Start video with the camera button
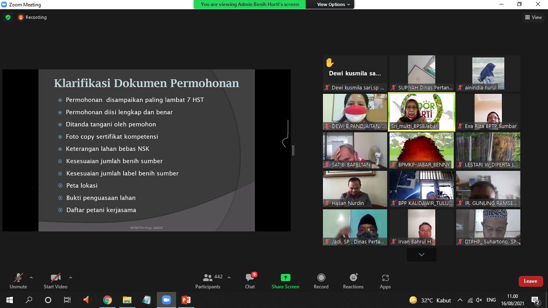 coord(55,280)
